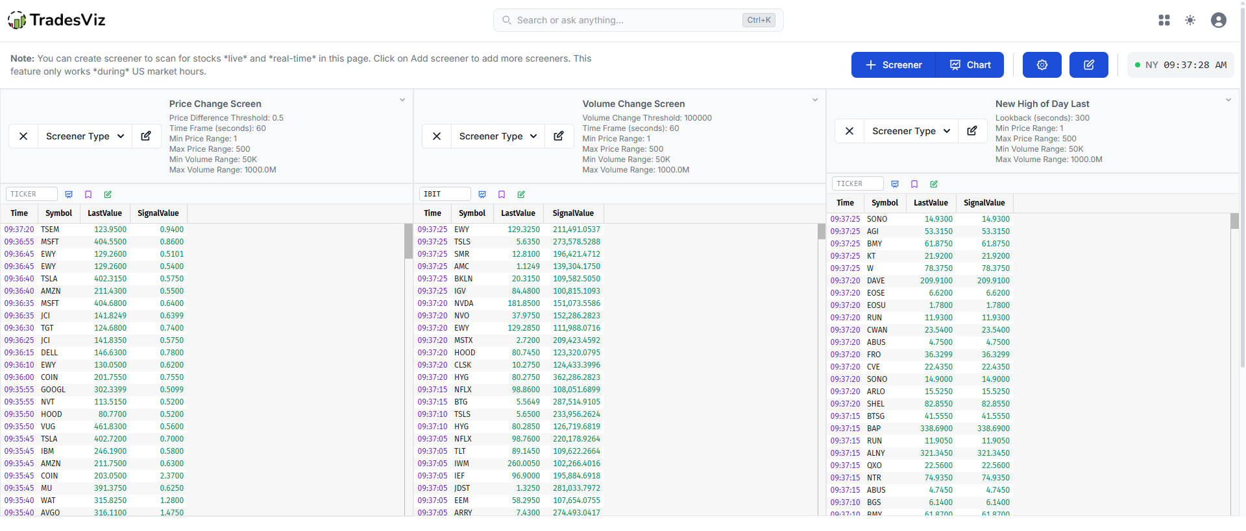Remove the Price Change Screen with X
Image resolution: width=1246 pixels, height=531 pixels.
(23, 136)
